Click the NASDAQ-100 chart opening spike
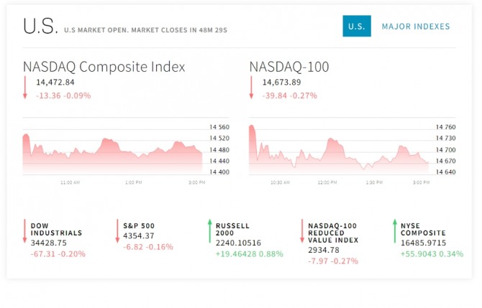The width and height of the screenshot is (482, 308). pyautogui.click(x=252, y=127)
